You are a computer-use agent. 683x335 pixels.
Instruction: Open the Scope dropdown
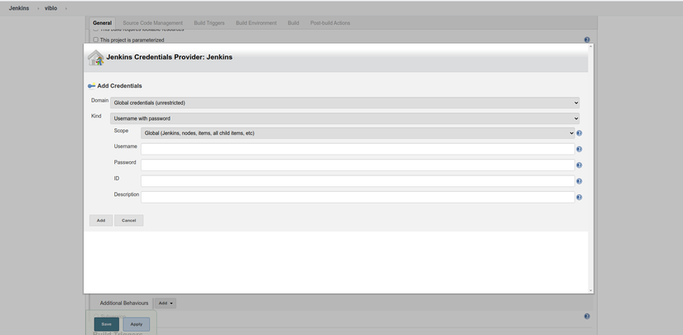pos(358,133)
